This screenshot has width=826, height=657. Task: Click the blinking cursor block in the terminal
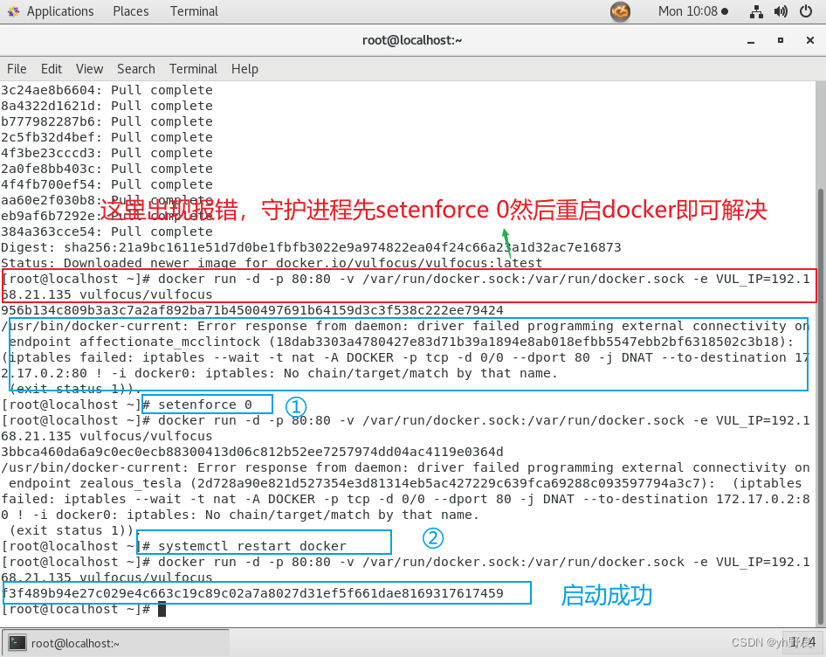click(x=161, y=609)
